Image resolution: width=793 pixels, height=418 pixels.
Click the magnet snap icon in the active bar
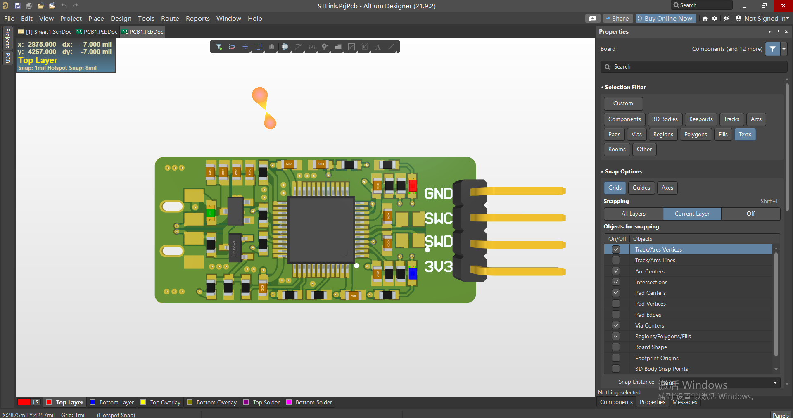tap(232, 47)
